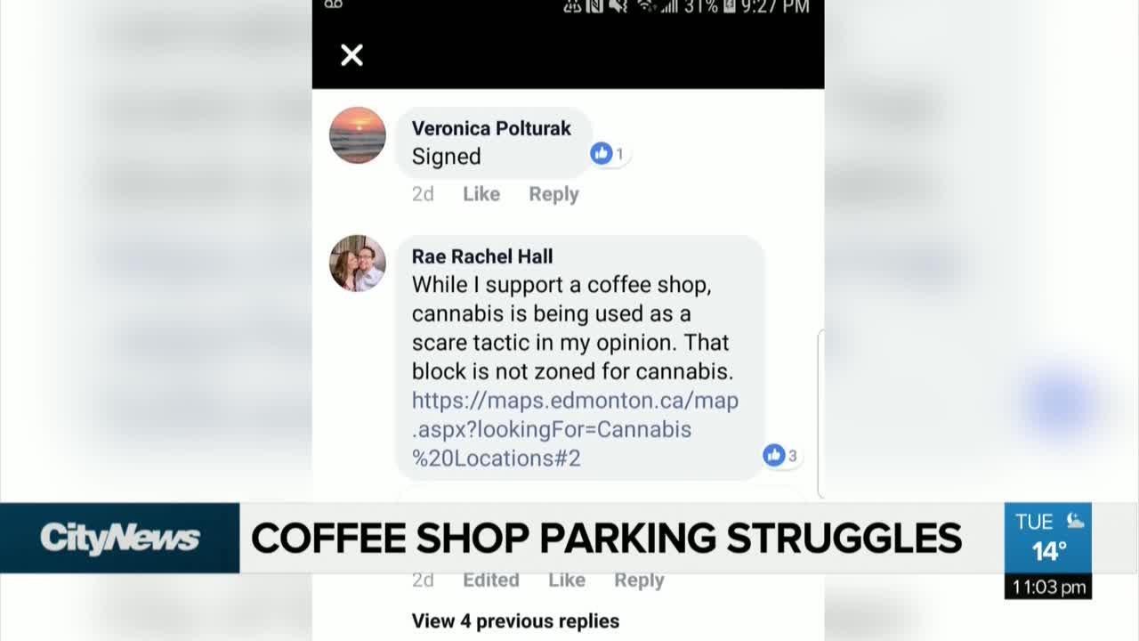
Task: Click the CityNews logo
Action: tap(119, 538)
